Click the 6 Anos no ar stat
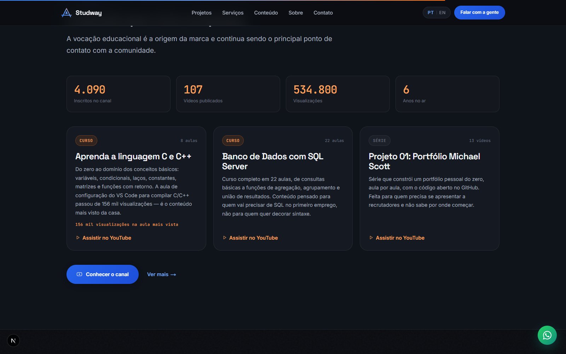 coord(447,94)
